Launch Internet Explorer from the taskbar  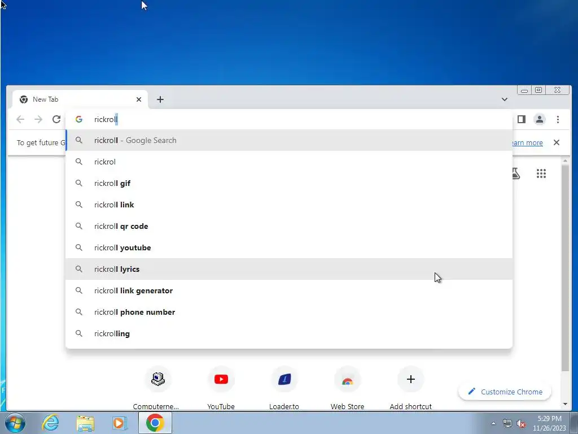(x=50, y=423)
